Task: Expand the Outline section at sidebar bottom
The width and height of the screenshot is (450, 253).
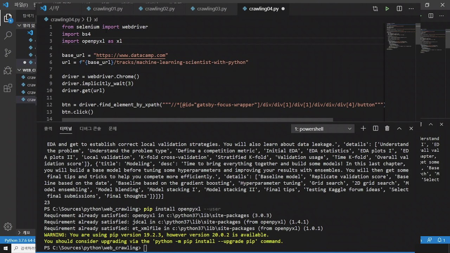Action: 26,233
